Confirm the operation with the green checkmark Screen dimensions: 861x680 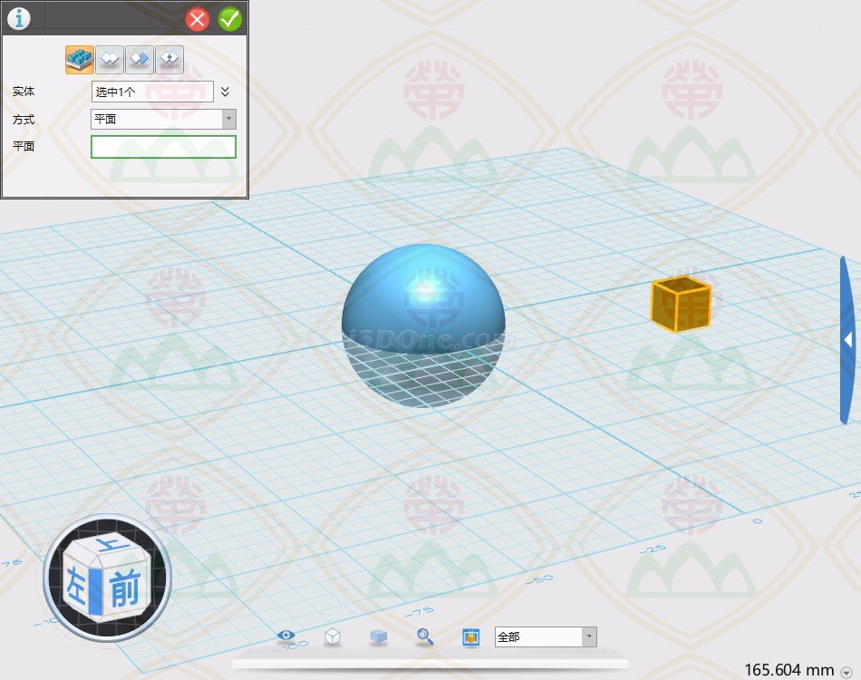click(x=230, y=18)
